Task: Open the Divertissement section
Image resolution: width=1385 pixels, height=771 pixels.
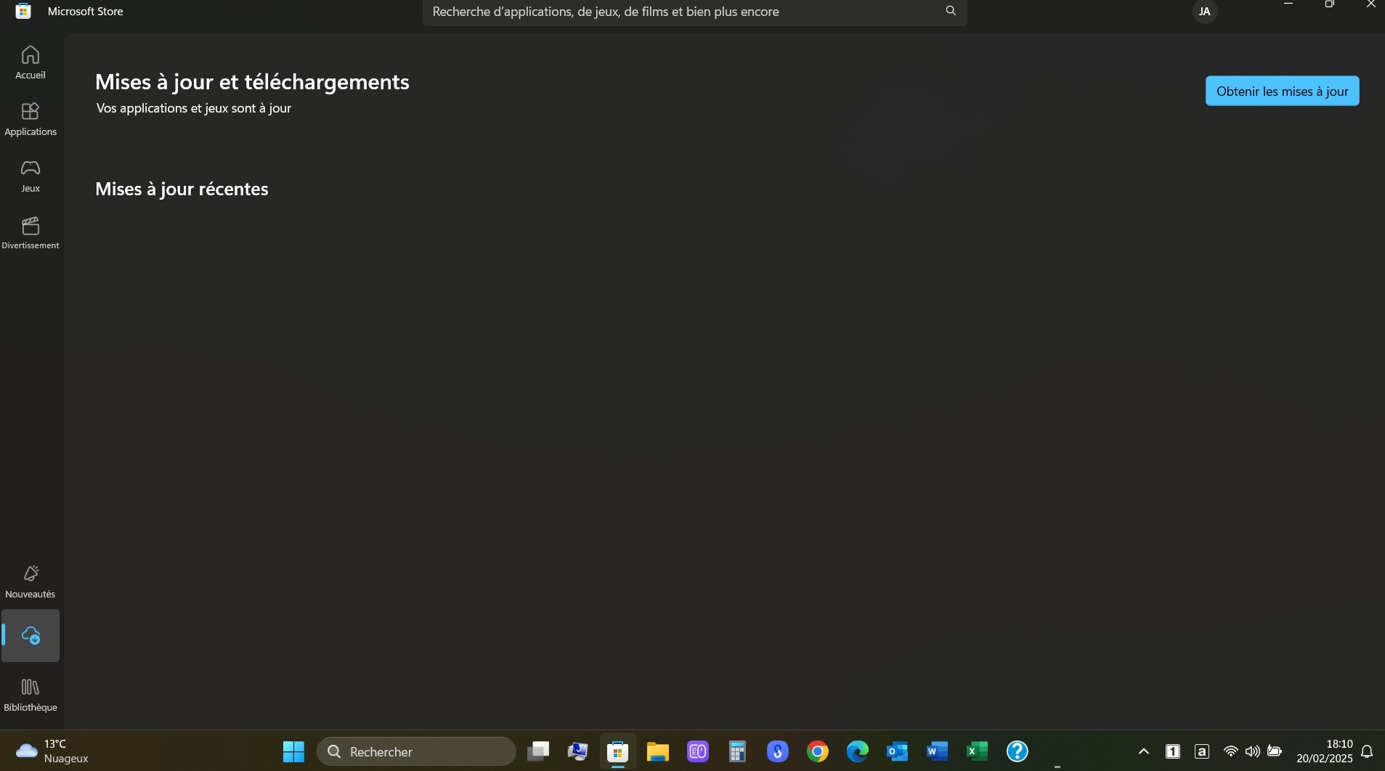Action: tap(31, 233)
